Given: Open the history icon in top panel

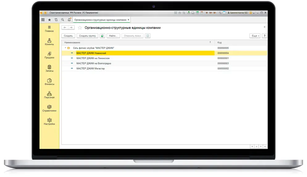Looking at the screenshot, I should click(56, 20).
